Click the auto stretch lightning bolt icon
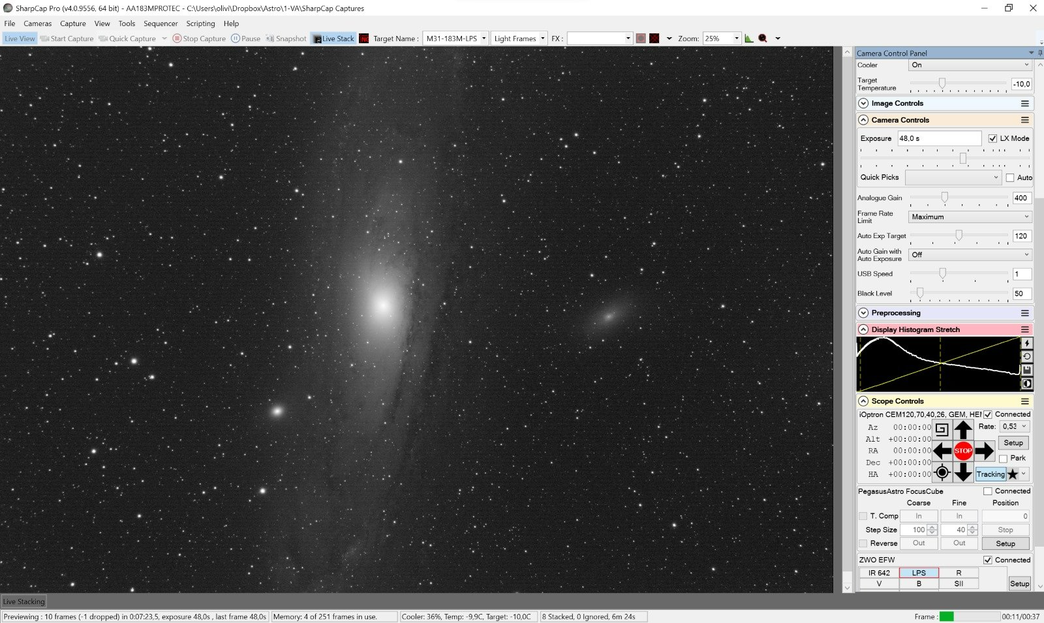This screenshot has height=623, width=1044. point(1026,343)
